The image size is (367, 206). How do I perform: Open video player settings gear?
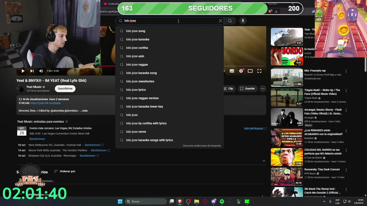click(241, 71)
